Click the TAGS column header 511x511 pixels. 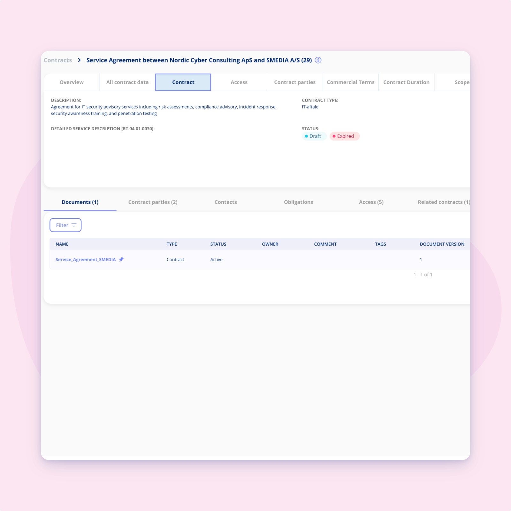381,244
